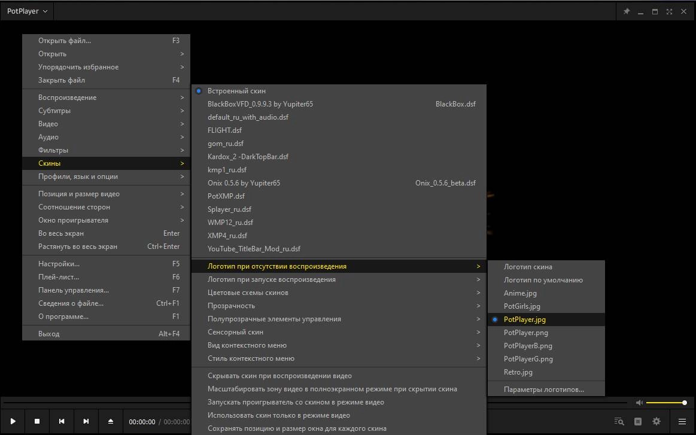This screenshot has width=696, height=435.
Task: Click the Stop playback button
Action: 37,421
